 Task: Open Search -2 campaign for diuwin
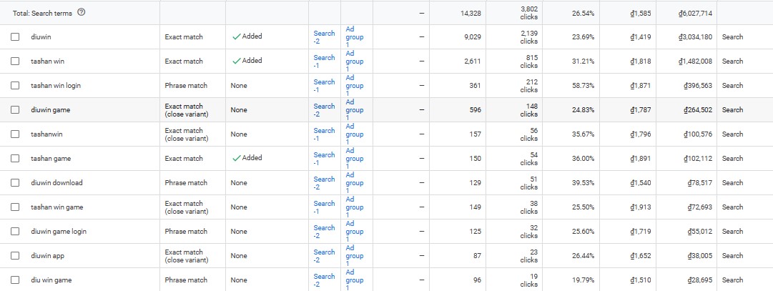click(x=324, y=37)
